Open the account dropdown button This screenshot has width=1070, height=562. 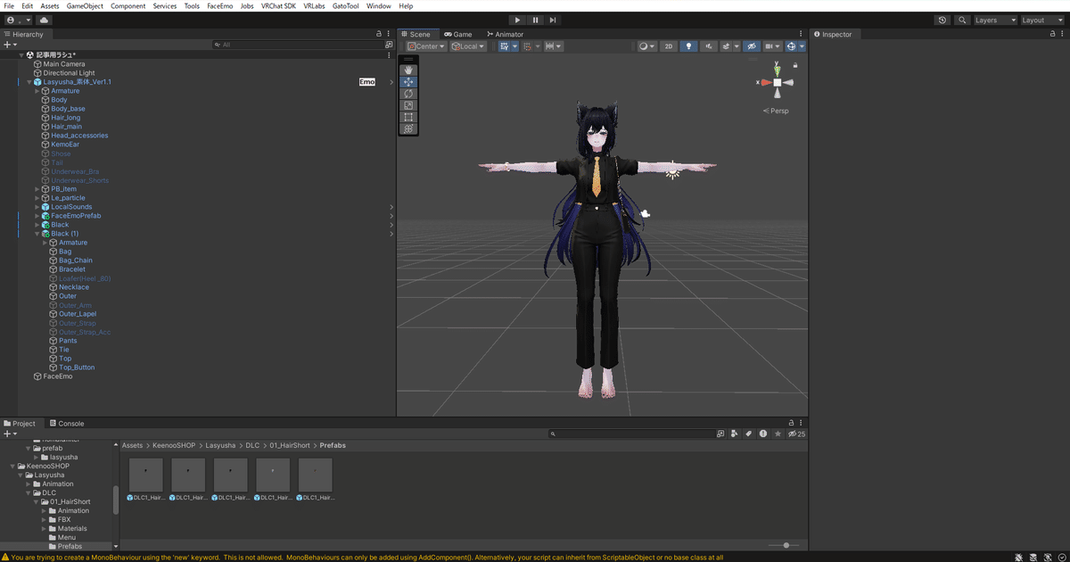pos(18,20)
